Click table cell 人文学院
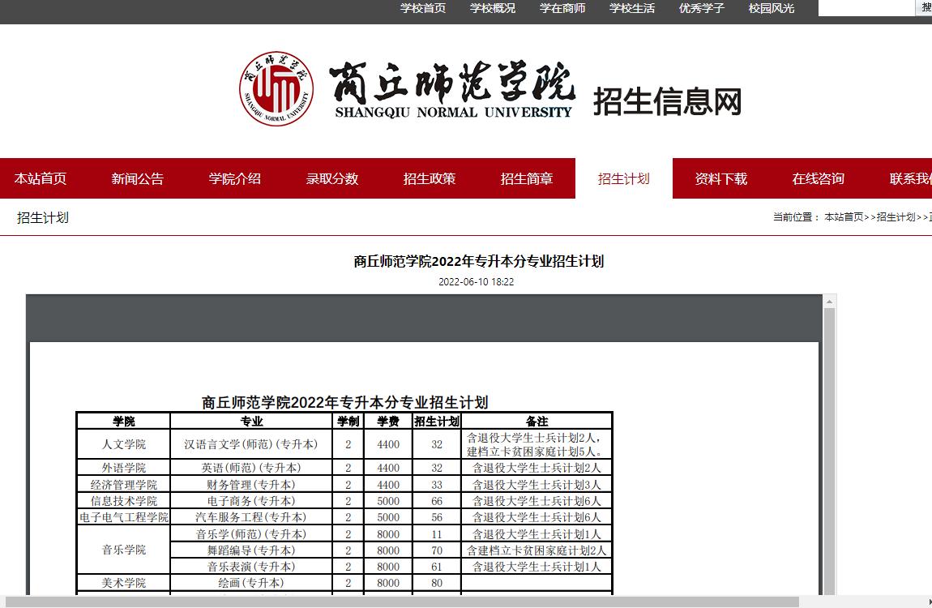 [x=124, y=444]
